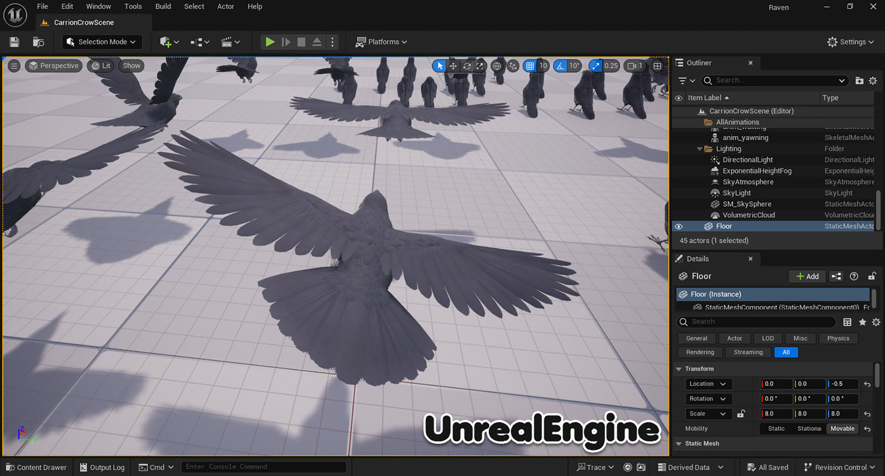
Task: Click the Eject from player button
Action: (x=317, y=42)
